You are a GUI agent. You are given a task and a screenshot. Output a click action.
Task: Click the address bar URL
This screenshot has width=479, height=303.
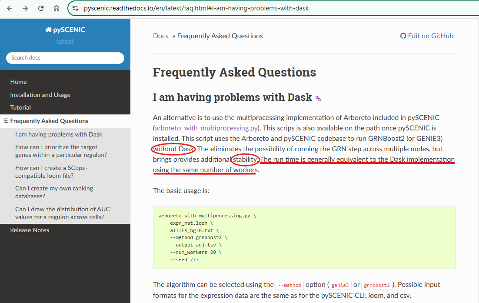click(196, 8)
